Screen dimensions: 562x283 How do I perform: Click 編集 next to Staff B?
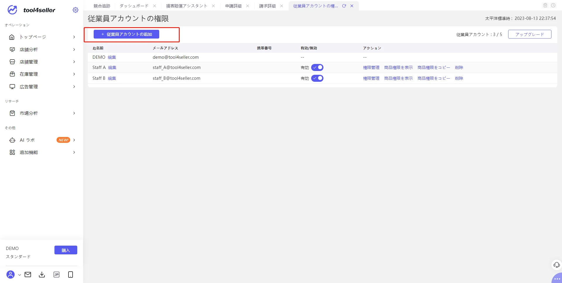pos(112,78)
